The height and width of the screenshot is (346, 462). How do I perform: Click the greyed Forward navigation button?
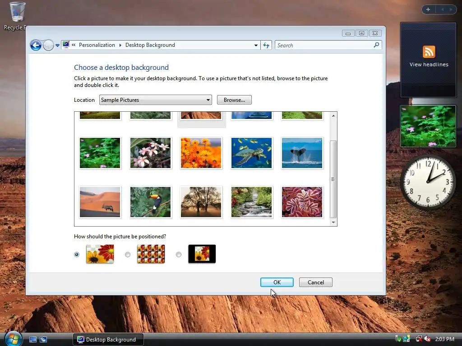(49, 46)
